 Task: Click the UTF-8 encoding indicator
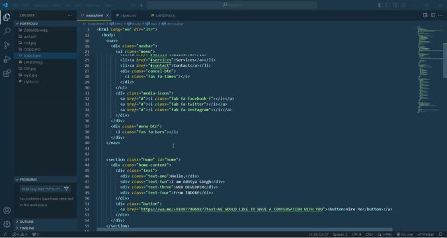356,234
